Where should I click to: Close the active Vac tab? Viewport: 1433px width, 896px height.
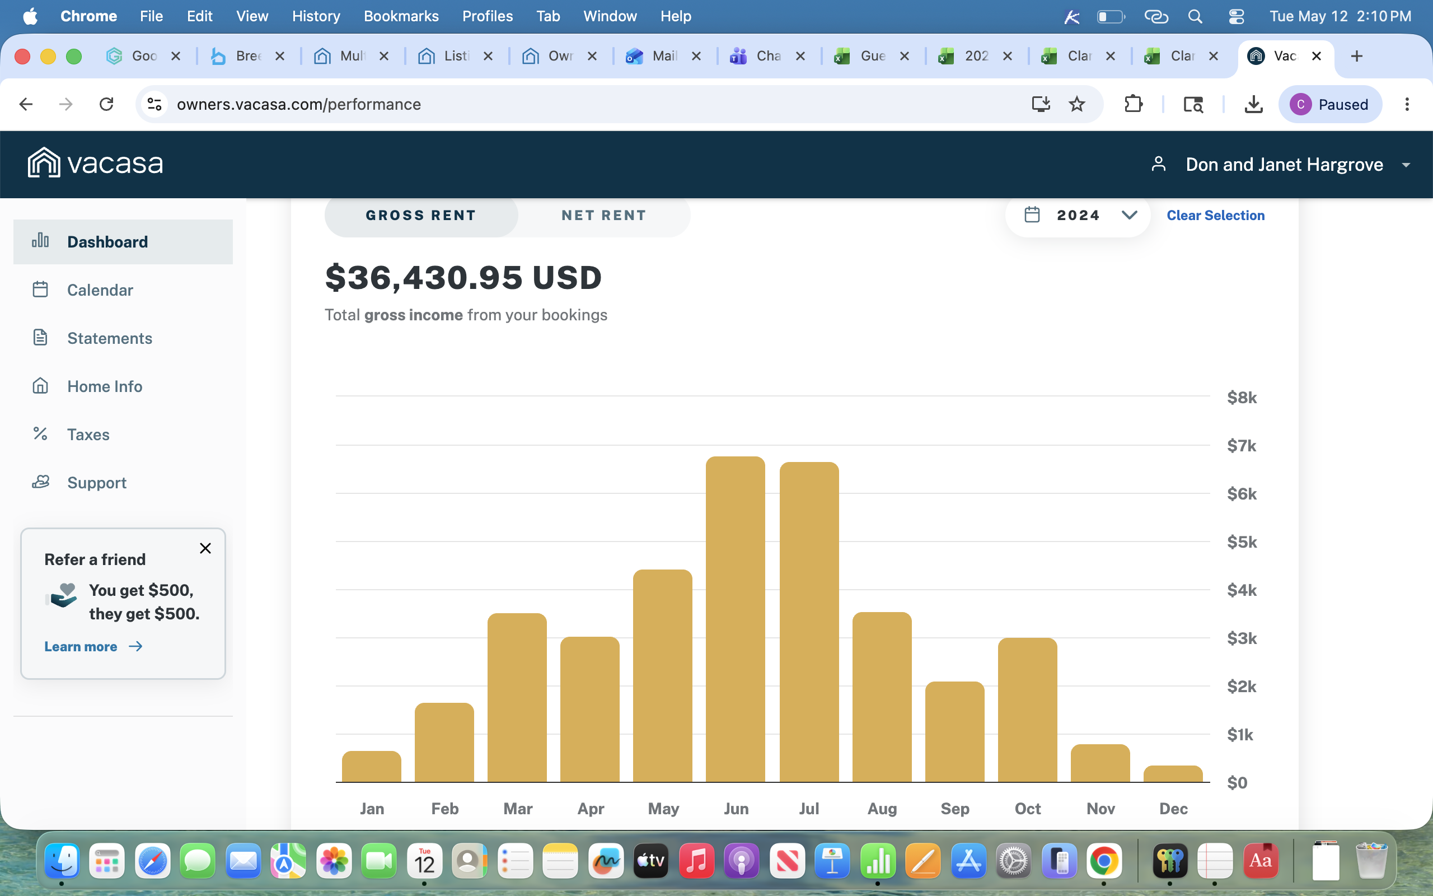pyautogui.click(x=1317, y=57)
